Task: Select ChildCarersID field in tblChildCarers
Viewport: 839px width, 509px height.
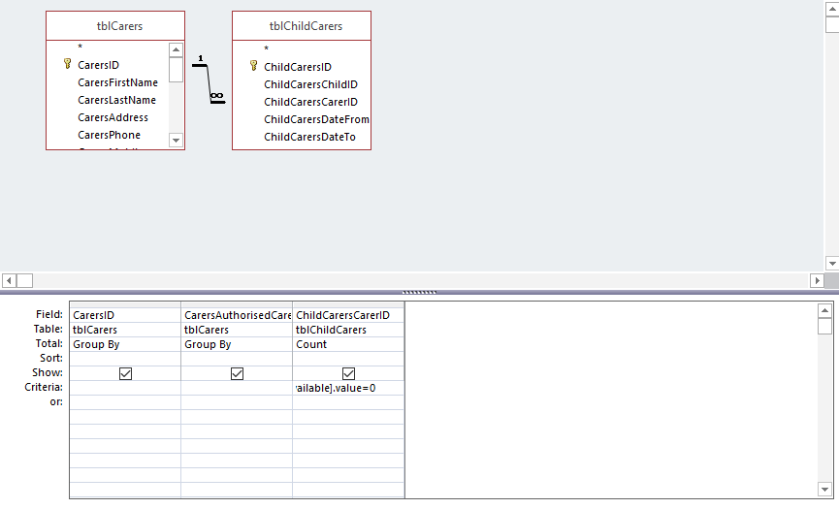Action: (x=298, y=67)
